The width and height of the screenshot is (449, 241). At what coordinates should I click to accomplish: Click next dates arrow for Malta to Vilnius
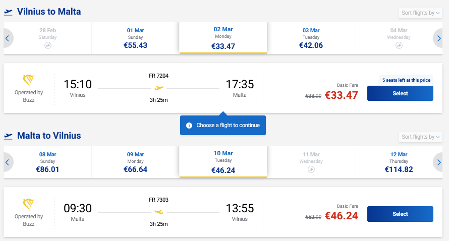tap(439, 162)
